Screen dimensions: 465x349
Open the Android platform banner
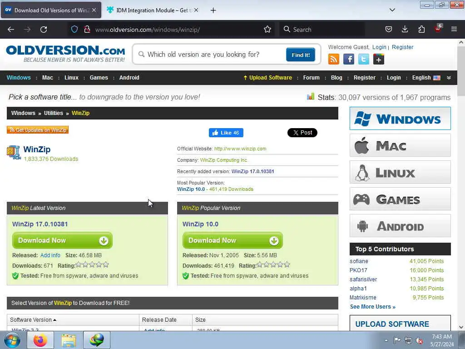pyautogui.click(x=400, y=226)
